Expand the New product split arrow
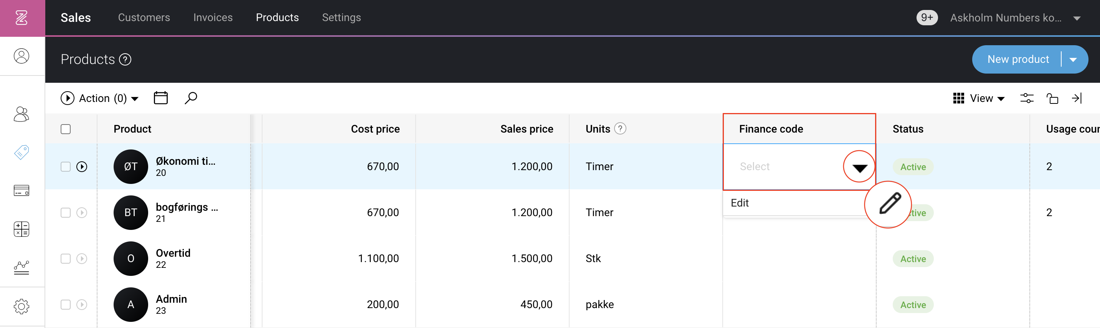The width and height of the screenshot is (1100, 328). [1074, 60]
